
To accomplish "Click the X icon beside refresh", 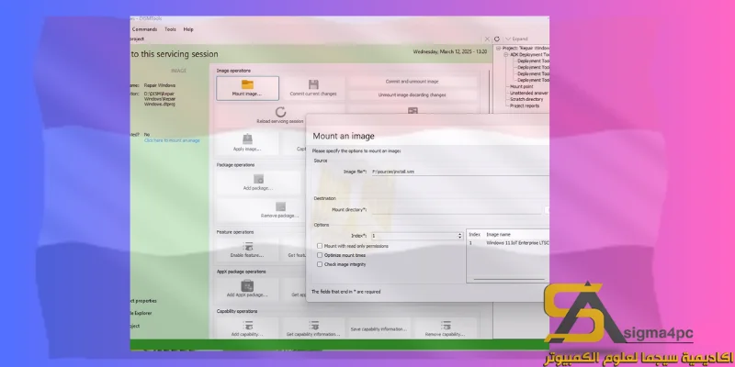I will [x=487, y=39].
